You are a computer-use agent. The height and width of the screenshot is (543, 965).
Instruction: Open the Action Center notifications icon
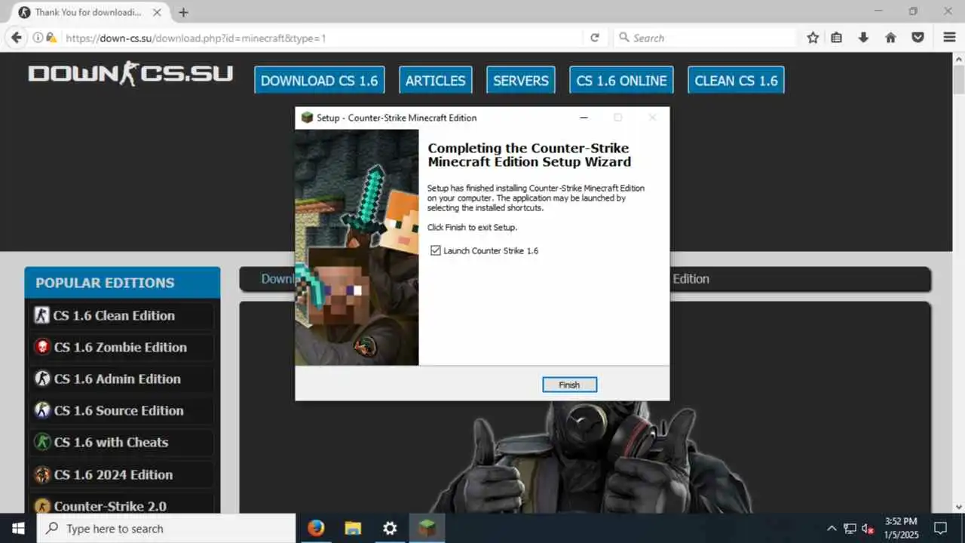pyautogui.click(x=941, y=529)
